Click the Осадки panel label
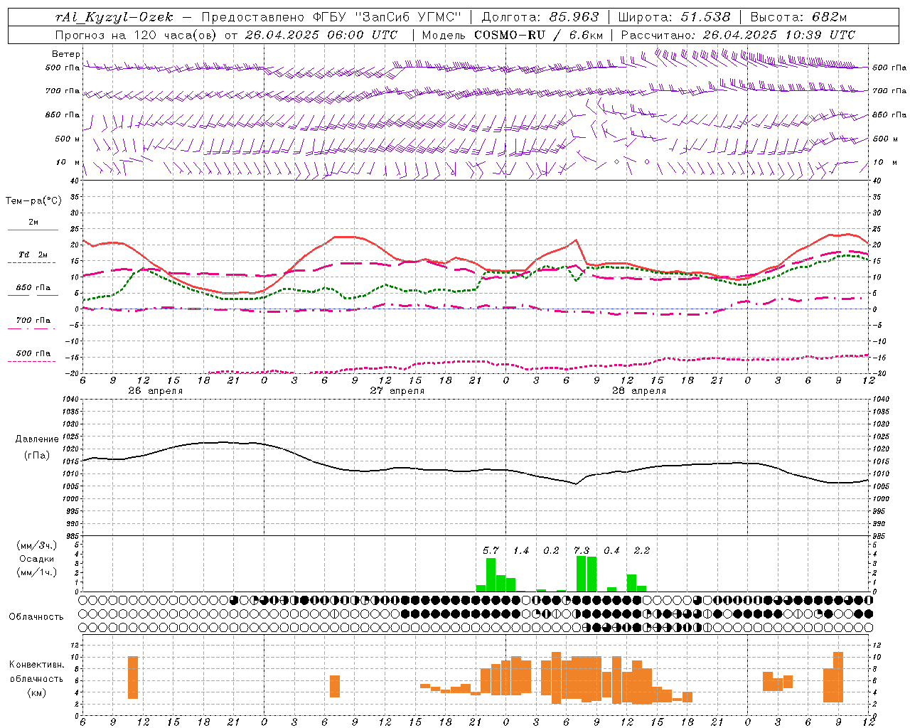This screenshot has width=910, height=728. pos(36,559)
